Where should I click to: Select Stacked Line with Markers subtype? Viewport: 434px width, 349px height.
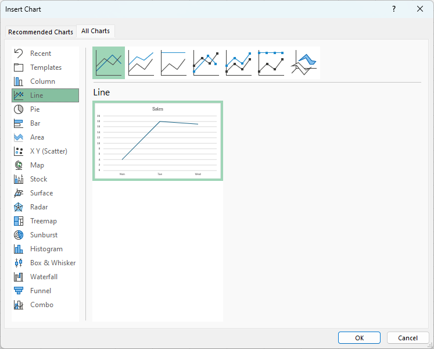(239, 63)
